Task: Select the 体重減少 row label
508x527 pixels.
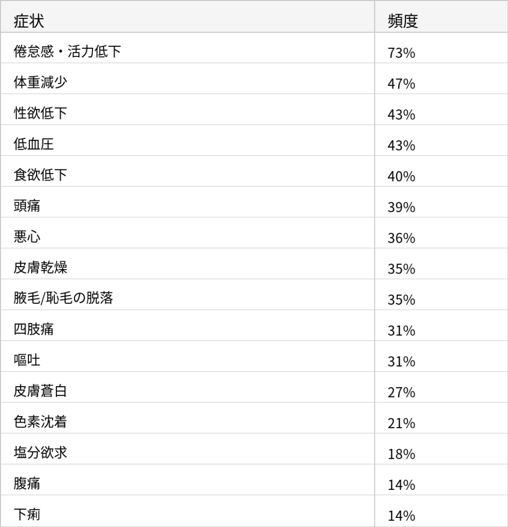Action: coord(40,82)
